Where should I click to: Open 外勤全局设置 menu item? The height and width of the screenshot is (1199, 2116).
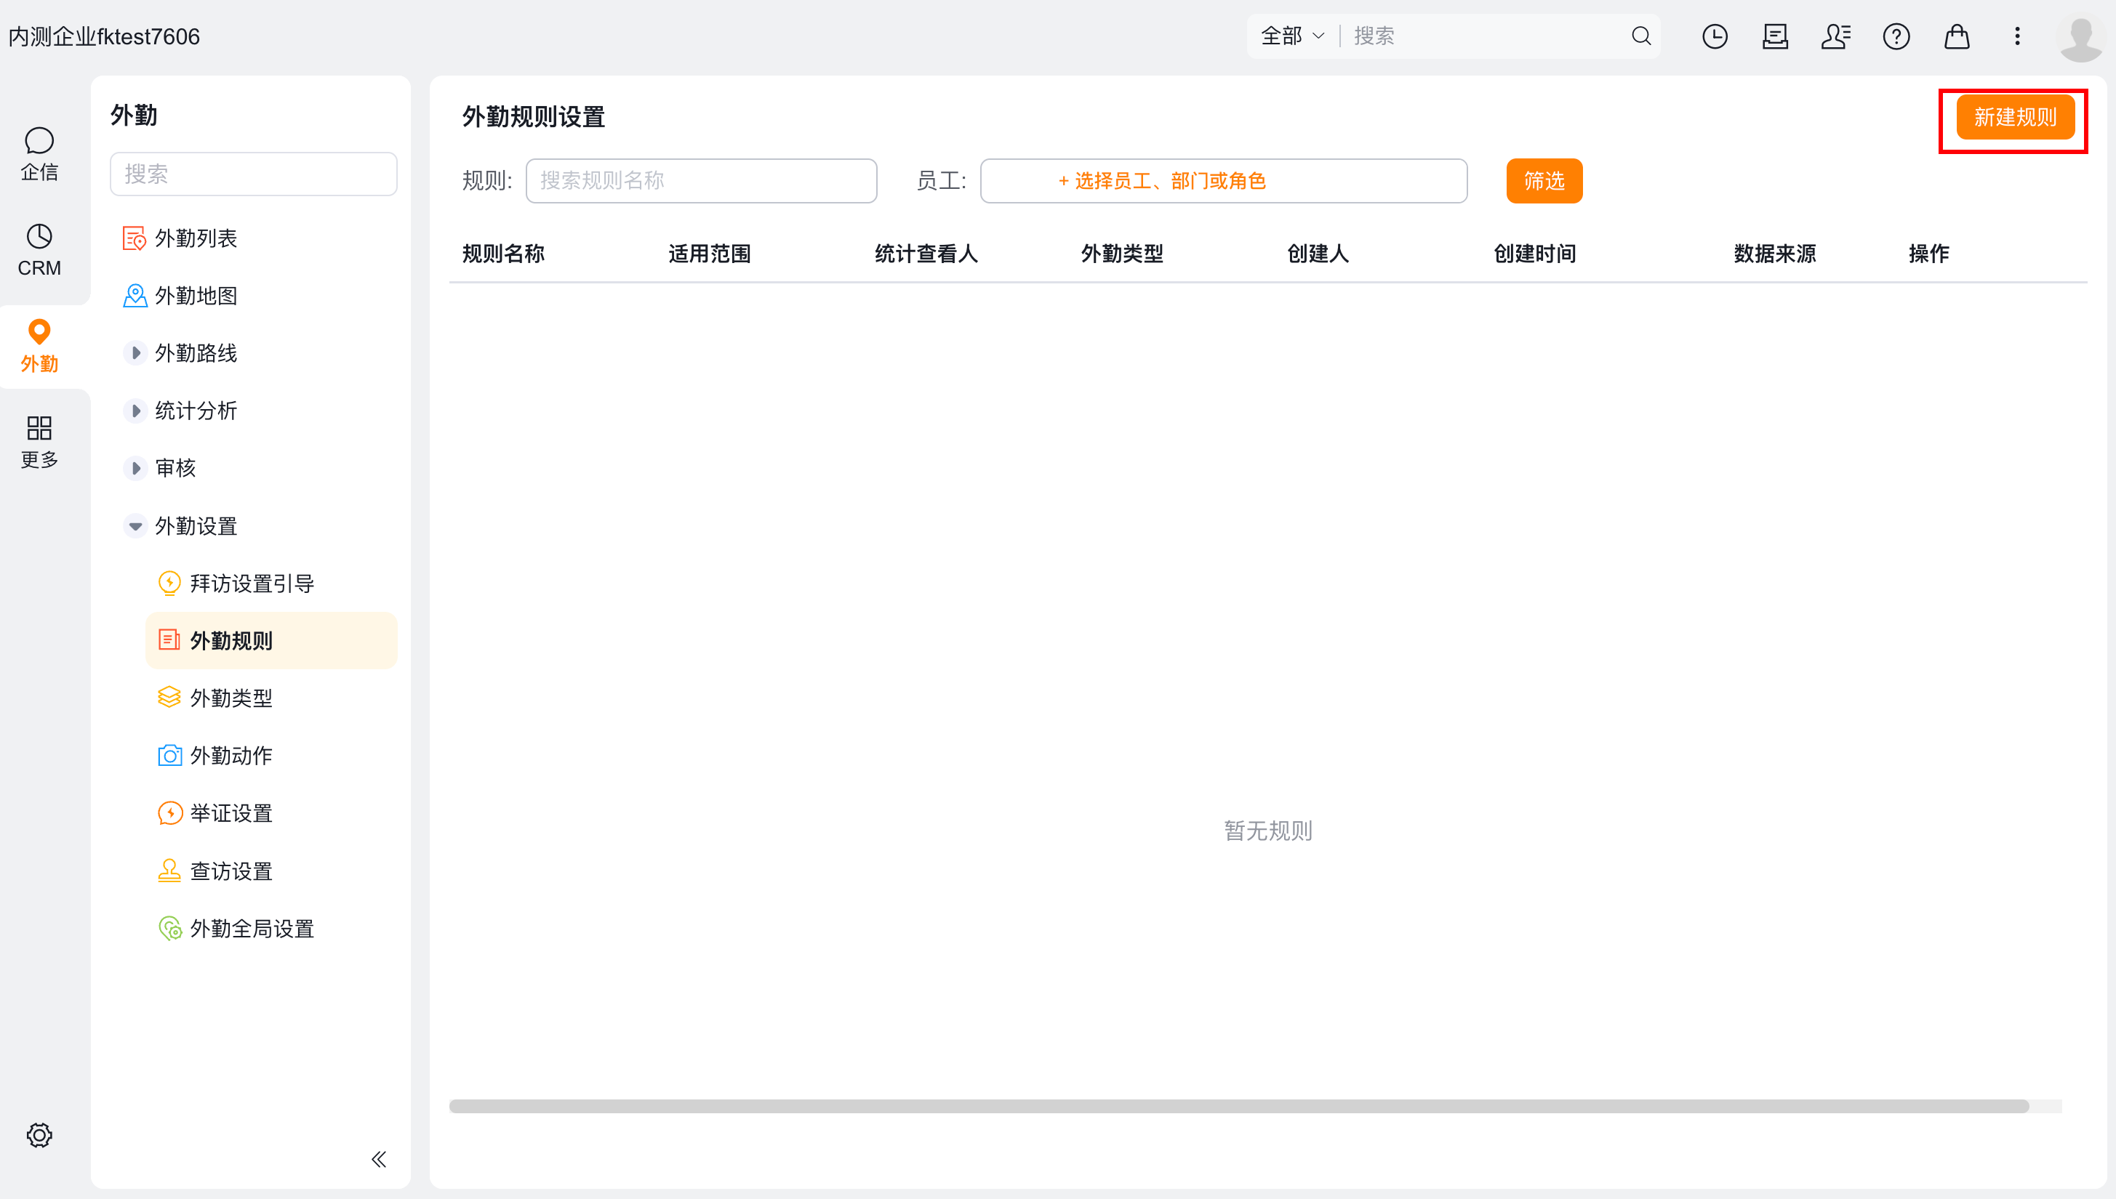271,928
